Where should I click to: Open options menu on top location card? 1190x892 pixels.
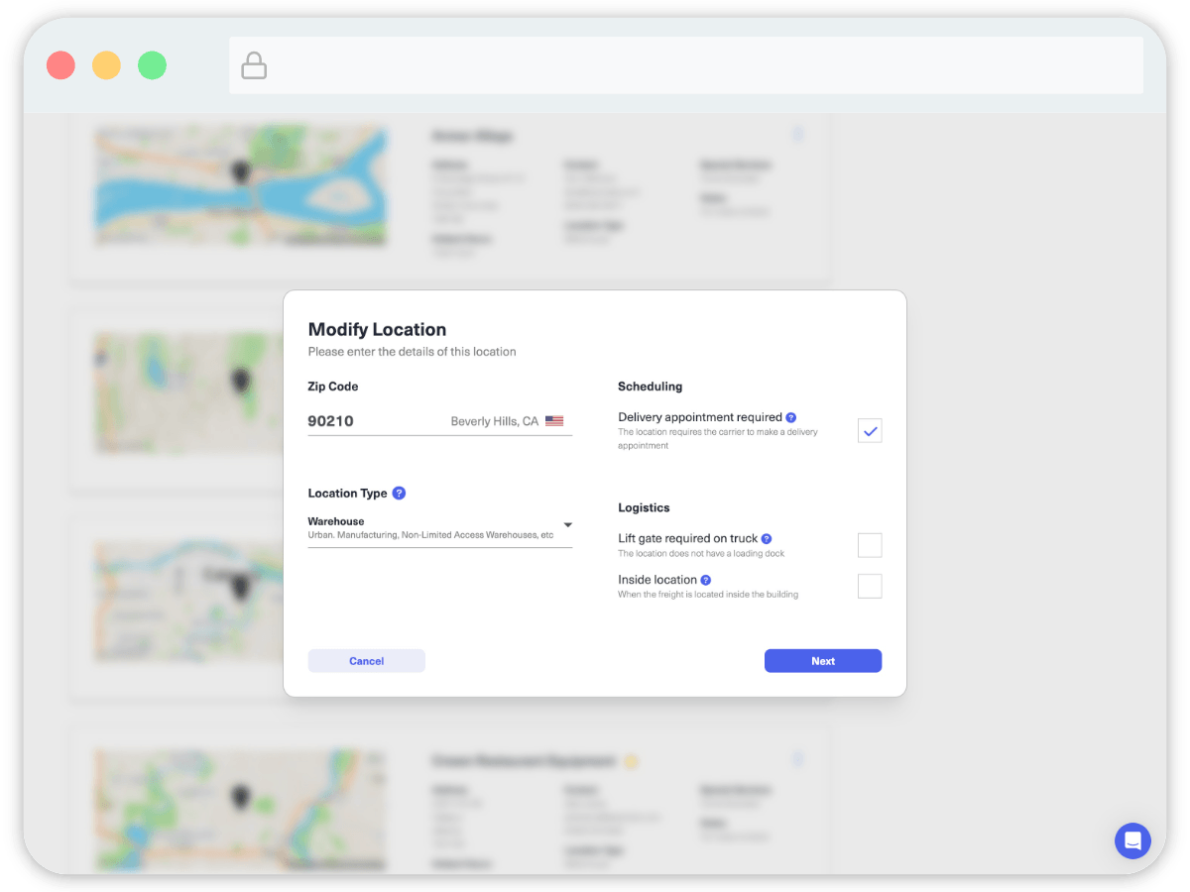click(x=799, y=135)
